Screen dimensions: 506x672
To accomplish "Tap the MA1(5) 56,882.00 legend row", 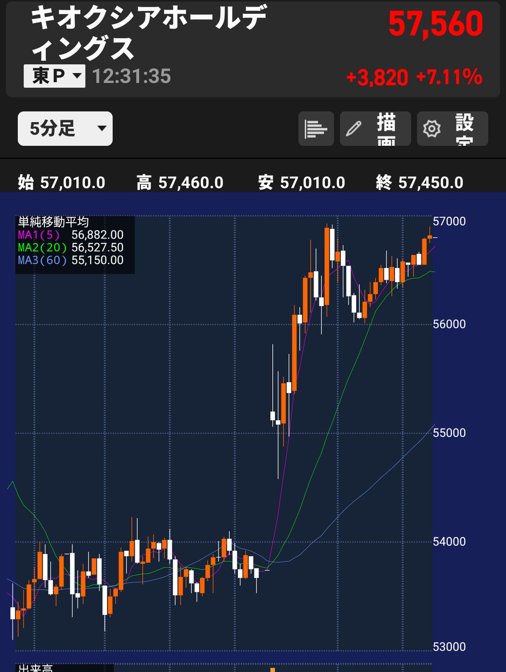I will (x=71, y=235).
